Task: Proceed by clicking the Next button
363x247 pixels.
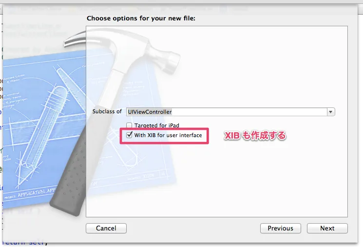Action: click(x=327, y=229)
